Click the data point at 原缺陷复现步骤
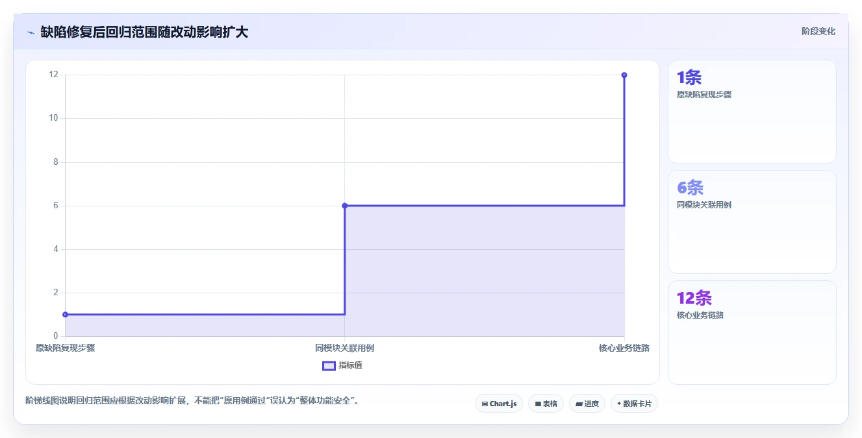 [x=65, y=315]
